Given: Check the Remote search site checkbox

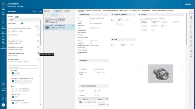Looking at the screenshot, I should (13, 75).
